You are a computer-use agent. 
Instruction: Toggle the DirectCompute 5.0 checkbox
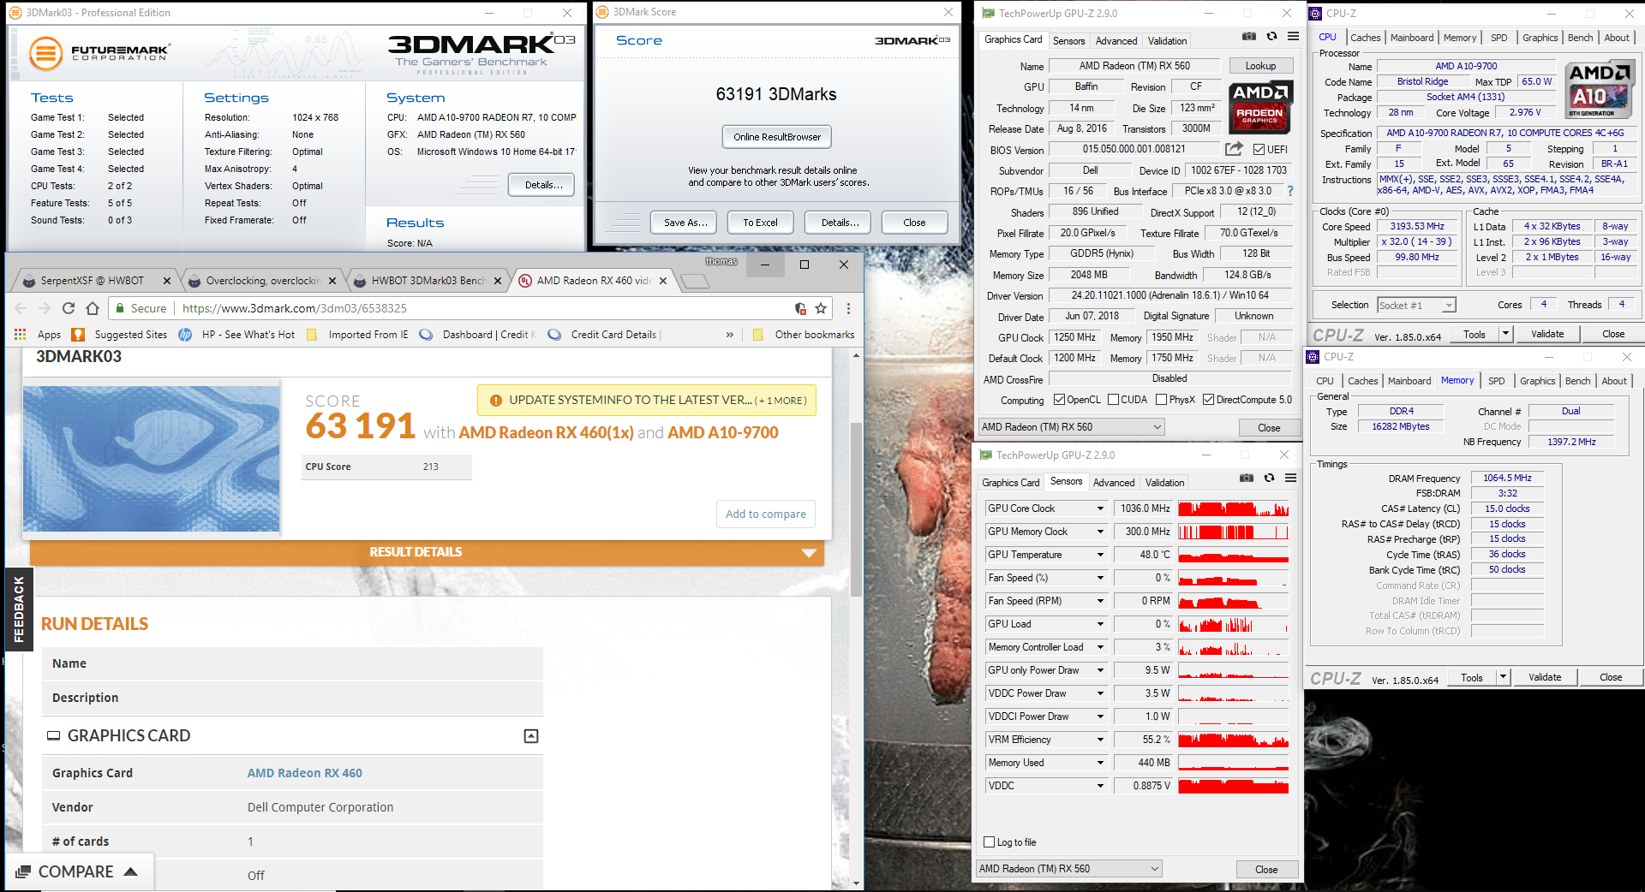click(1208, 400)
